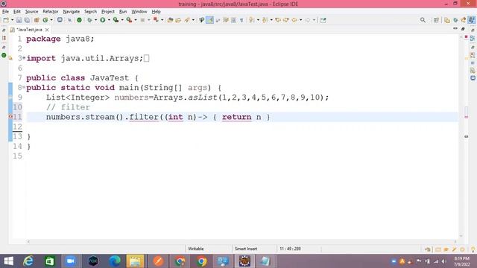477x268 pixels.
Task: Open Internet Explorer from the taskbar
Action: click(x=28, y=261)
